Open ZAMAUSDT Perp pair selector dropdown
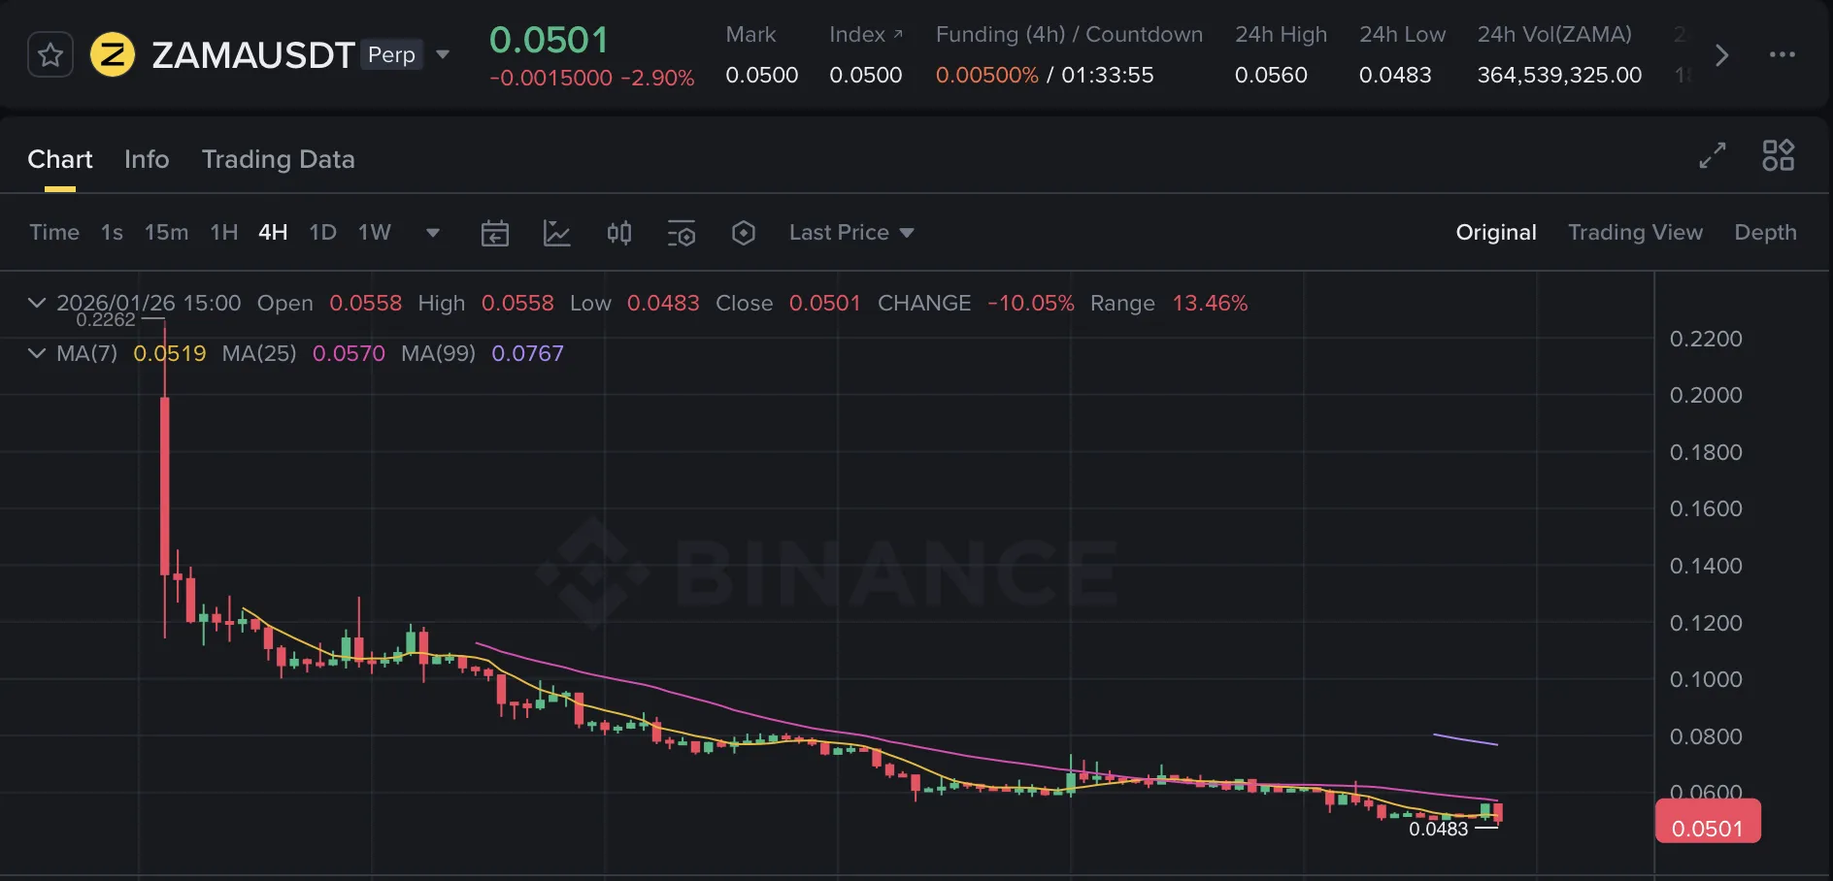The image size is (1833, 881). 443,54
